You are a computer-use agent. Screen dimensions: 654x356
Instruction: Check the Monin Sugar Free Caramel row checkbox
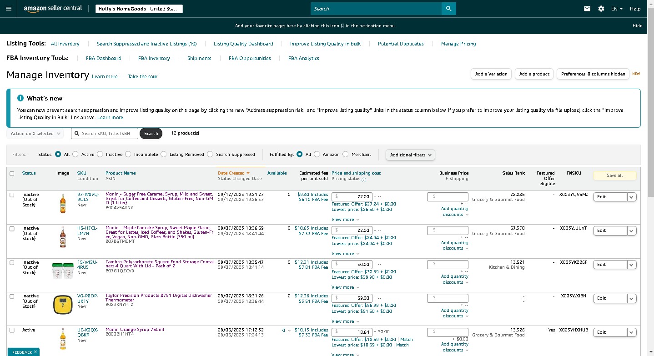coord(12,195)
